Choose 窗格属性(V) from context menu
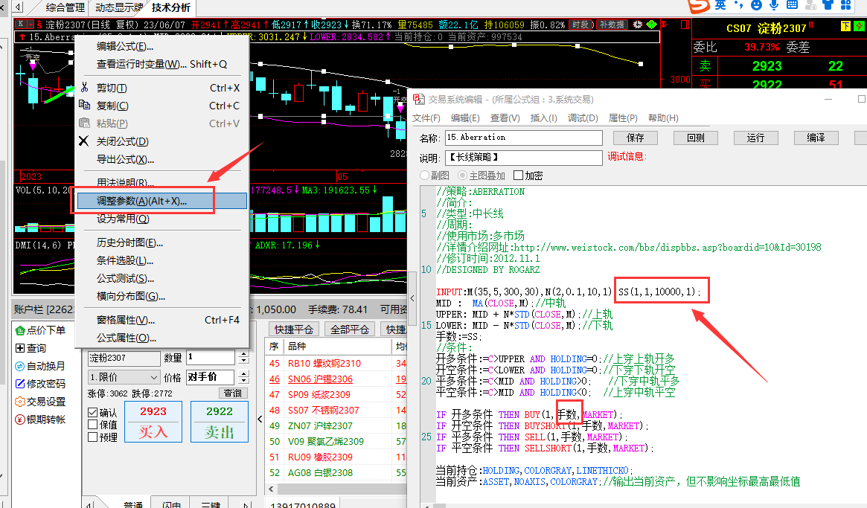Screen dimensions: 867x508 pos(162,320)
